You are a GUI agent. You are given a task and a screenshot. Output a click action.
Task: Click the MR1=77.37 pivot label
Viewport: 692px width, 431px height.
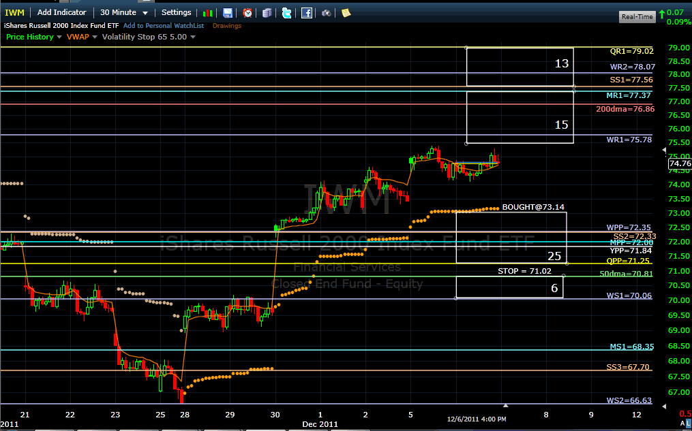click(x=629, y=95)
